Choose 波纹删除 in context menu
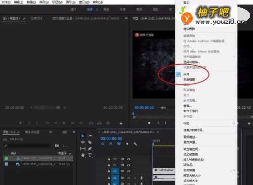The height and width of the screenshot is (185, 253). (x=189, y=29)
